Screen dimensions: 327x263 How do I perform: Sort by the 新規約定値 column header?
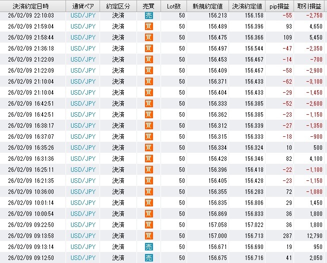coord(208,6)
